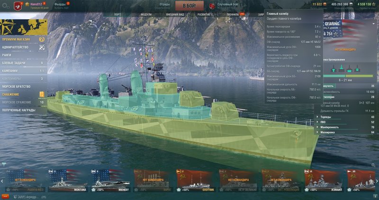Click the armor thickness range bar
Screen dimensions: 379x200
point(348,76)
